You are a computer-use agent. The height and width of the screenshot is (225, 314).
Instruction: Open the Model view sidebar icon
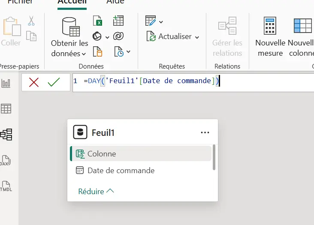point(6,135)
